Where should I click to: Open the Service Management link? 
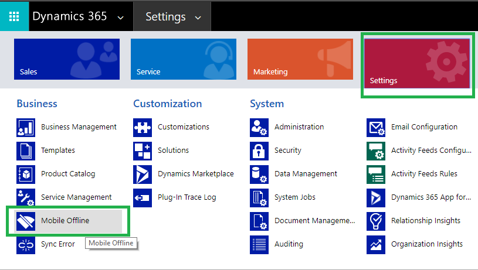pyautogui.click(x=76, y=197)
